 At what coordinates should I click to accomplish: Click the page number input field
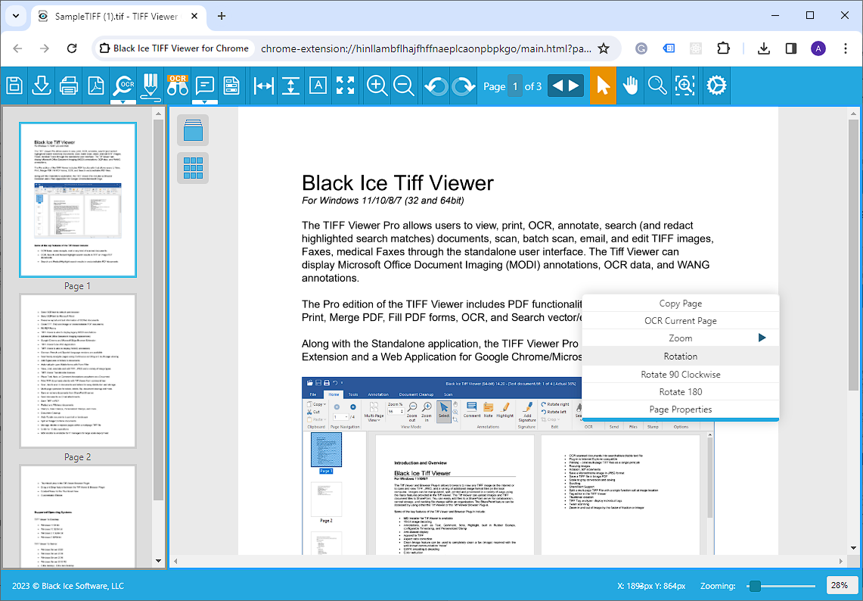515,86
